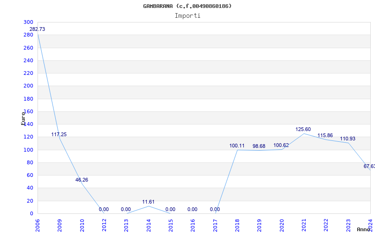Select the 110.93 data label
This screenshot has height=234, width=375.
tap(348, 139)
